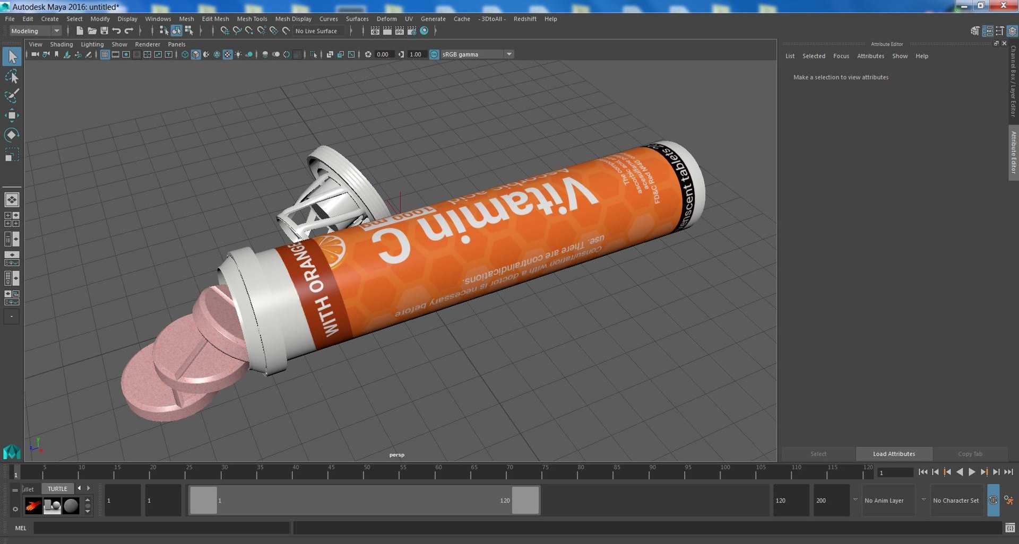1019x544 pixels.
Task: Open a scene file with the folder icon
Action: pos(92,31)
